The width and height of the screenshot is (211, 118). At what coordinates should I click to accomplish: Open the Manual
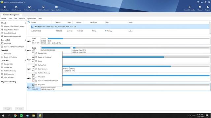[x=200, y=8]
